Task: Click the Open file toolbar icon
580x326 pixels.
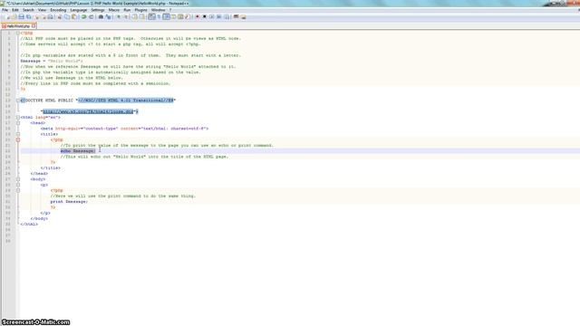Action: [x=14, y=17]
